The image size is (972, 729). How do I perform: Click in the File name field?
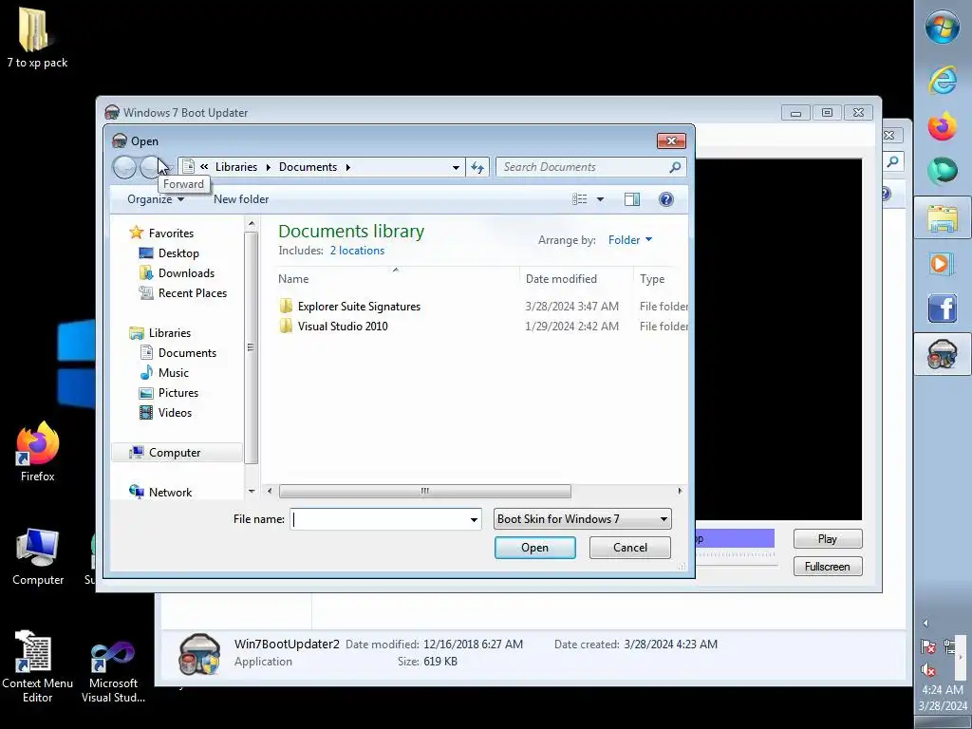[378, 519]
